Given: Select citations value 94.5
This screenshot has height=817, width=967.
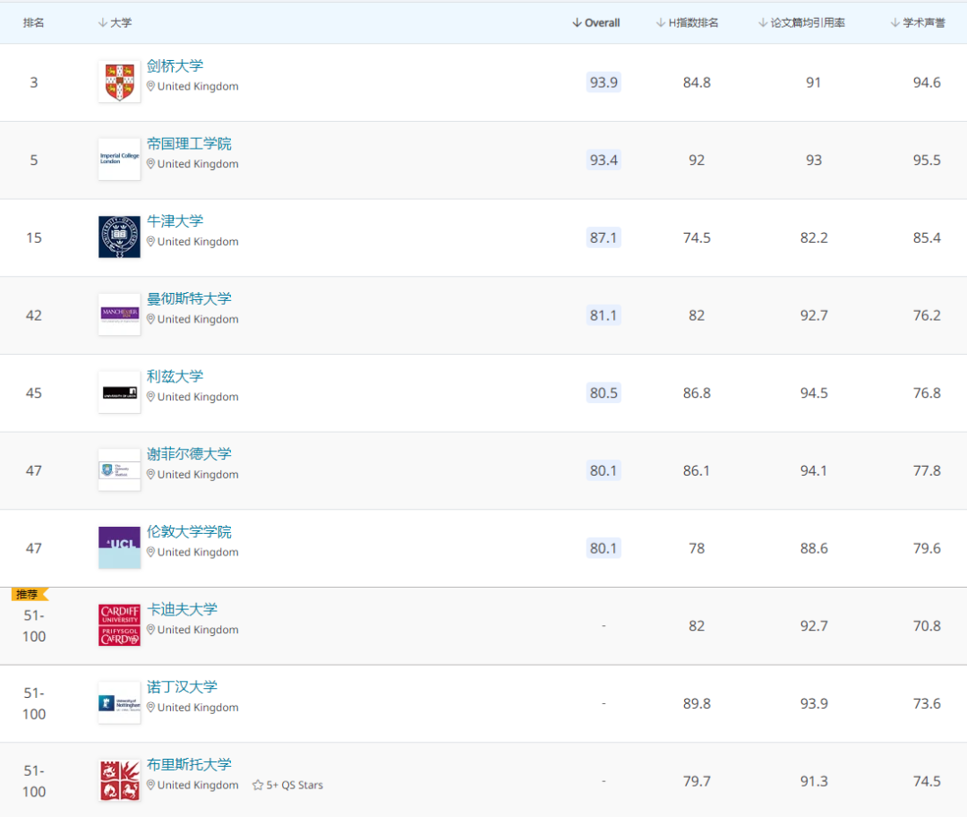Looking at the screenshot, I should (x=814, y=393).
